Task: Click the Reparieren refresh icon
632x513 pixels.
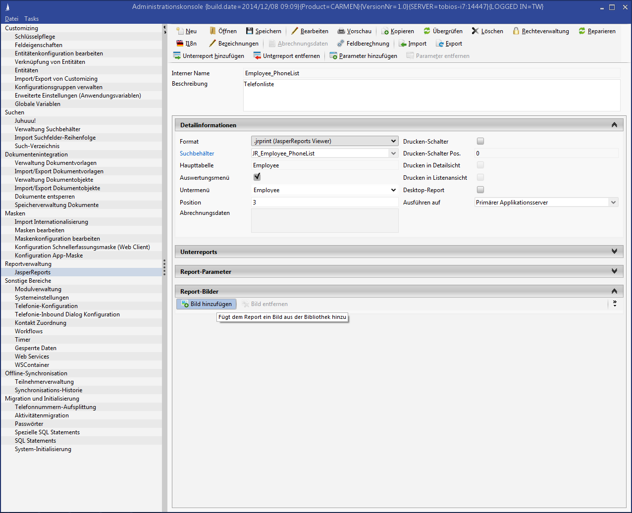Action: (x=582, y=31)
